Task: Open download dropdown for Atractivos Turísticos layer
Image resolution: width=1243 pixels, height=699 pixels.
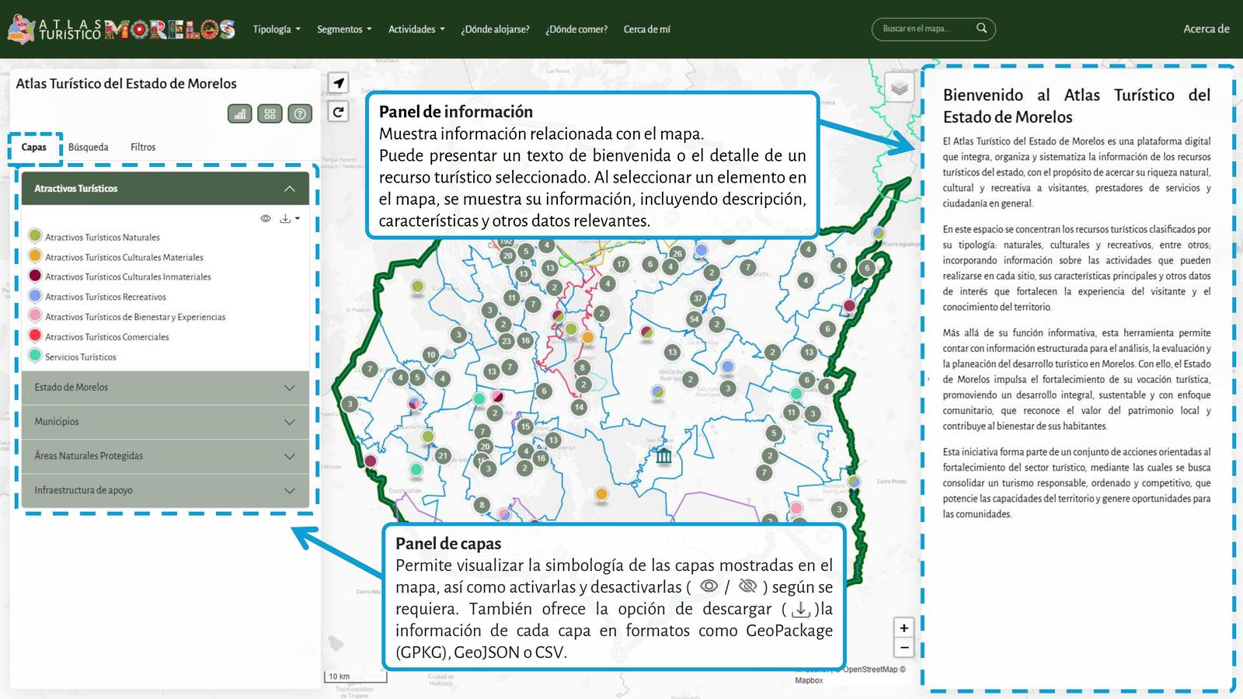Action: tap(289, 219)
